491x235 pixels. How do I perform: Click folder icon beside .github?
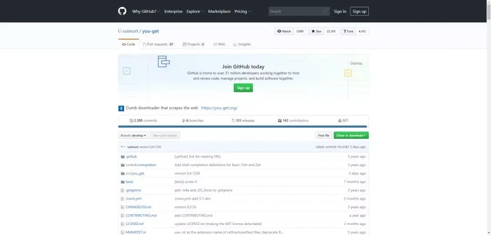[x=123, y=157]
